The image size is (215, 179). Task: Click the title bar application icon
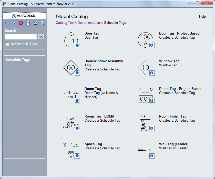coord(4,4)
